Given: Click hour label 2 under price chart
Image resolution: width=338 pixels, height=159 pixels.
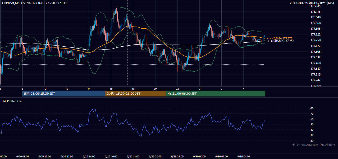Looking at the screenshot, I should [222, 89].
